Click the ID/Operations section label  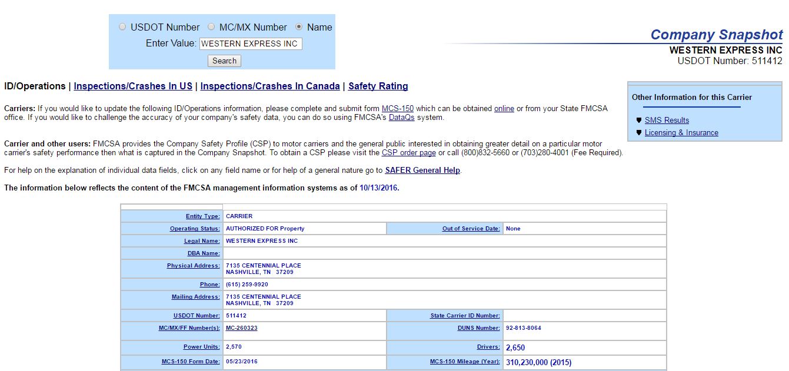coord(35,86)
